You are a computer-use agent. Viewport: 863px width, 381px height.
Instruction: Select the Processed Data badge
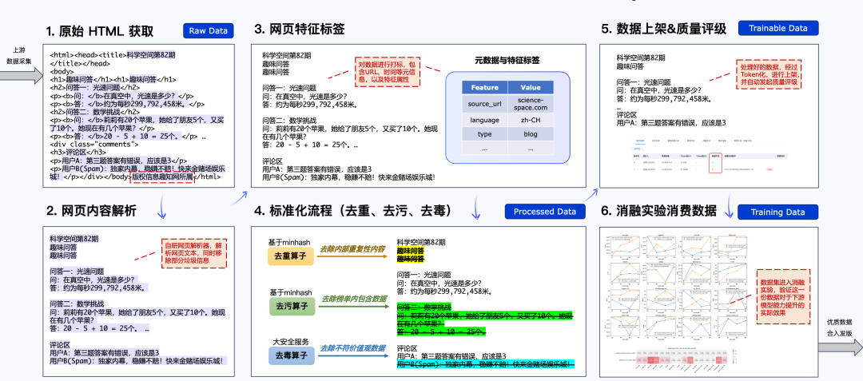pos(545,212)
